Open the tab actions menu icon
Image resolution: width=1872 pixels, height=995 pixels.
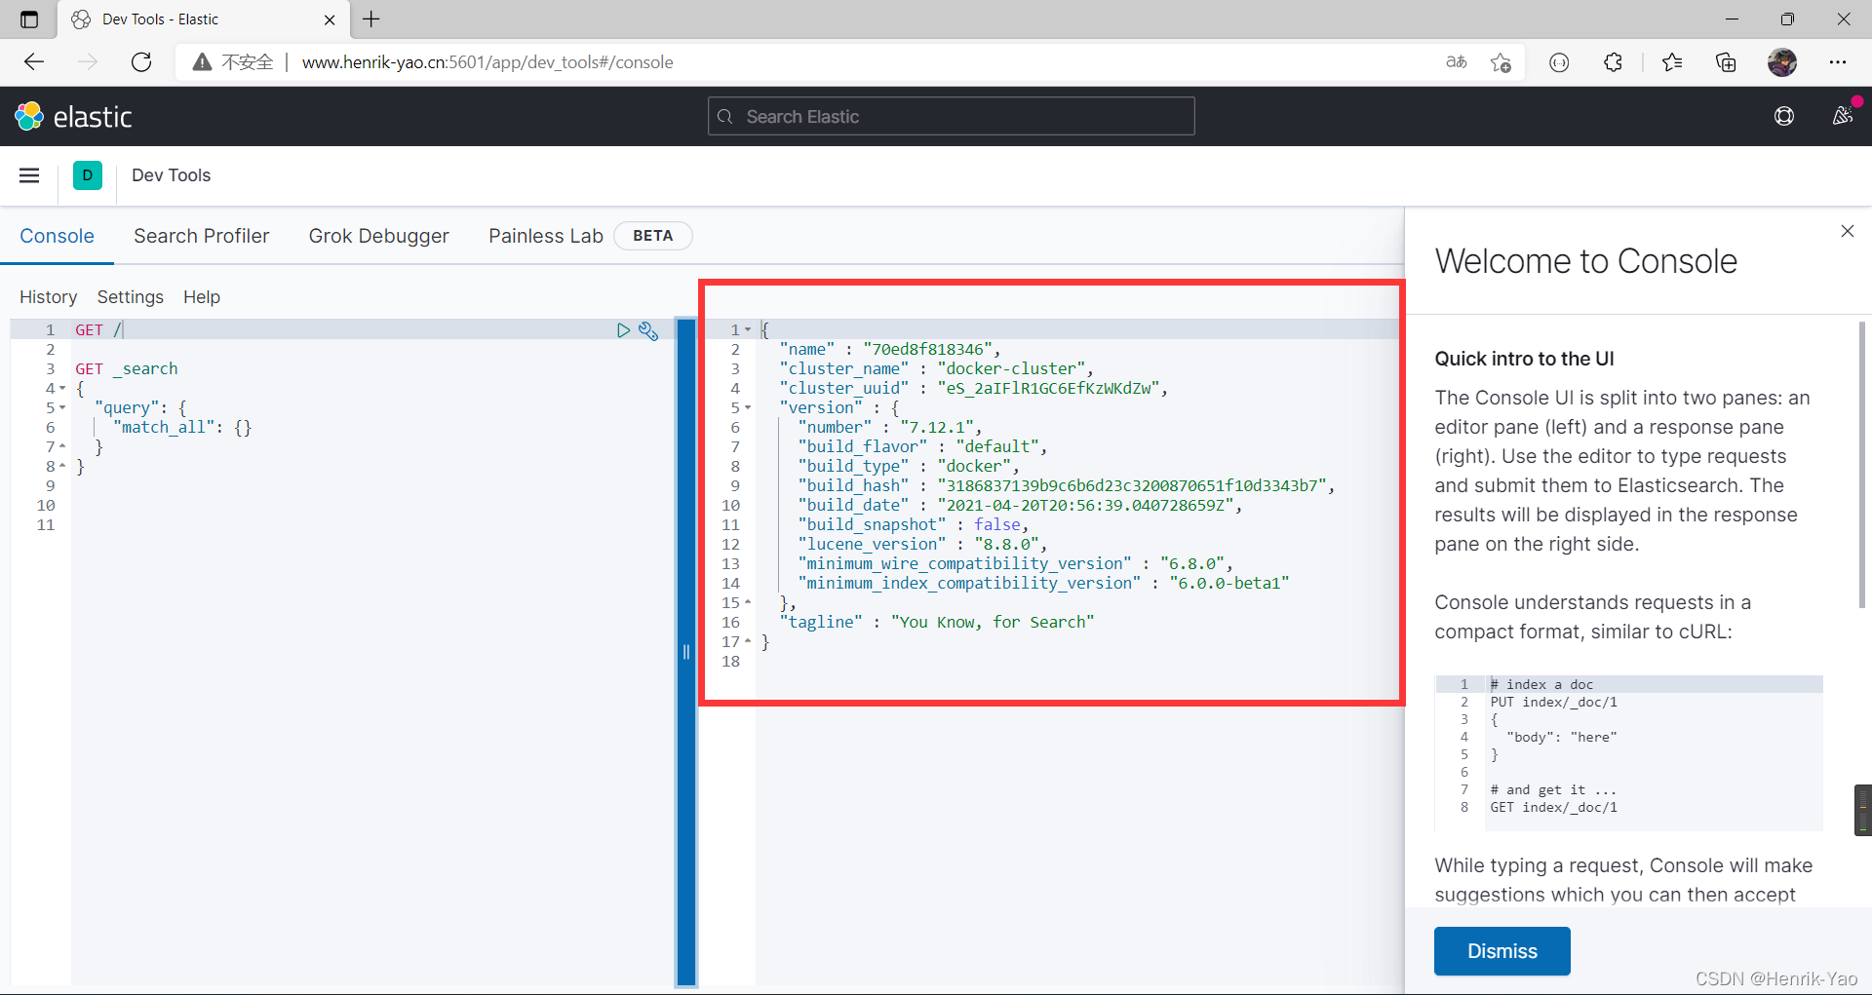point(29,19)
